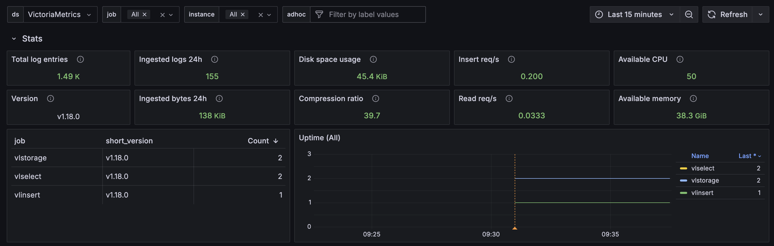Click the vlinsert green color swatch

coord(684,193)
